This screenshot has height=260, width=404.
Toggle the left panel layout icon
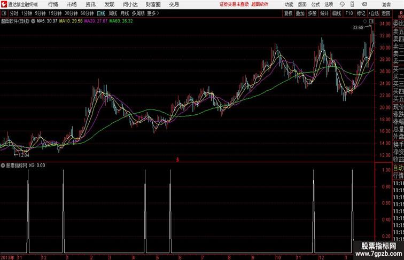4,13
